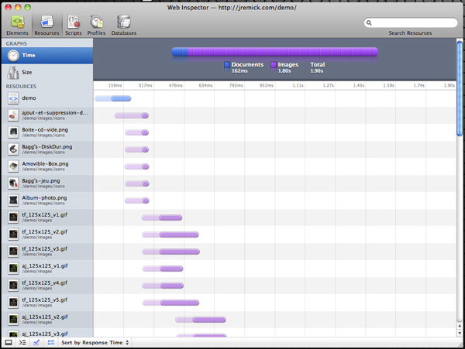Show the console drawer icon
This screenshot has width=465, height=349.
click(22, 343)
